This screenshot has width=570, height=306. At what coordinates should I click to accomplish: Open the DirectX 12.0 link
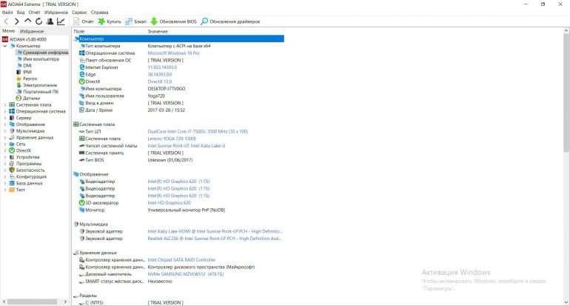(160, 82)
